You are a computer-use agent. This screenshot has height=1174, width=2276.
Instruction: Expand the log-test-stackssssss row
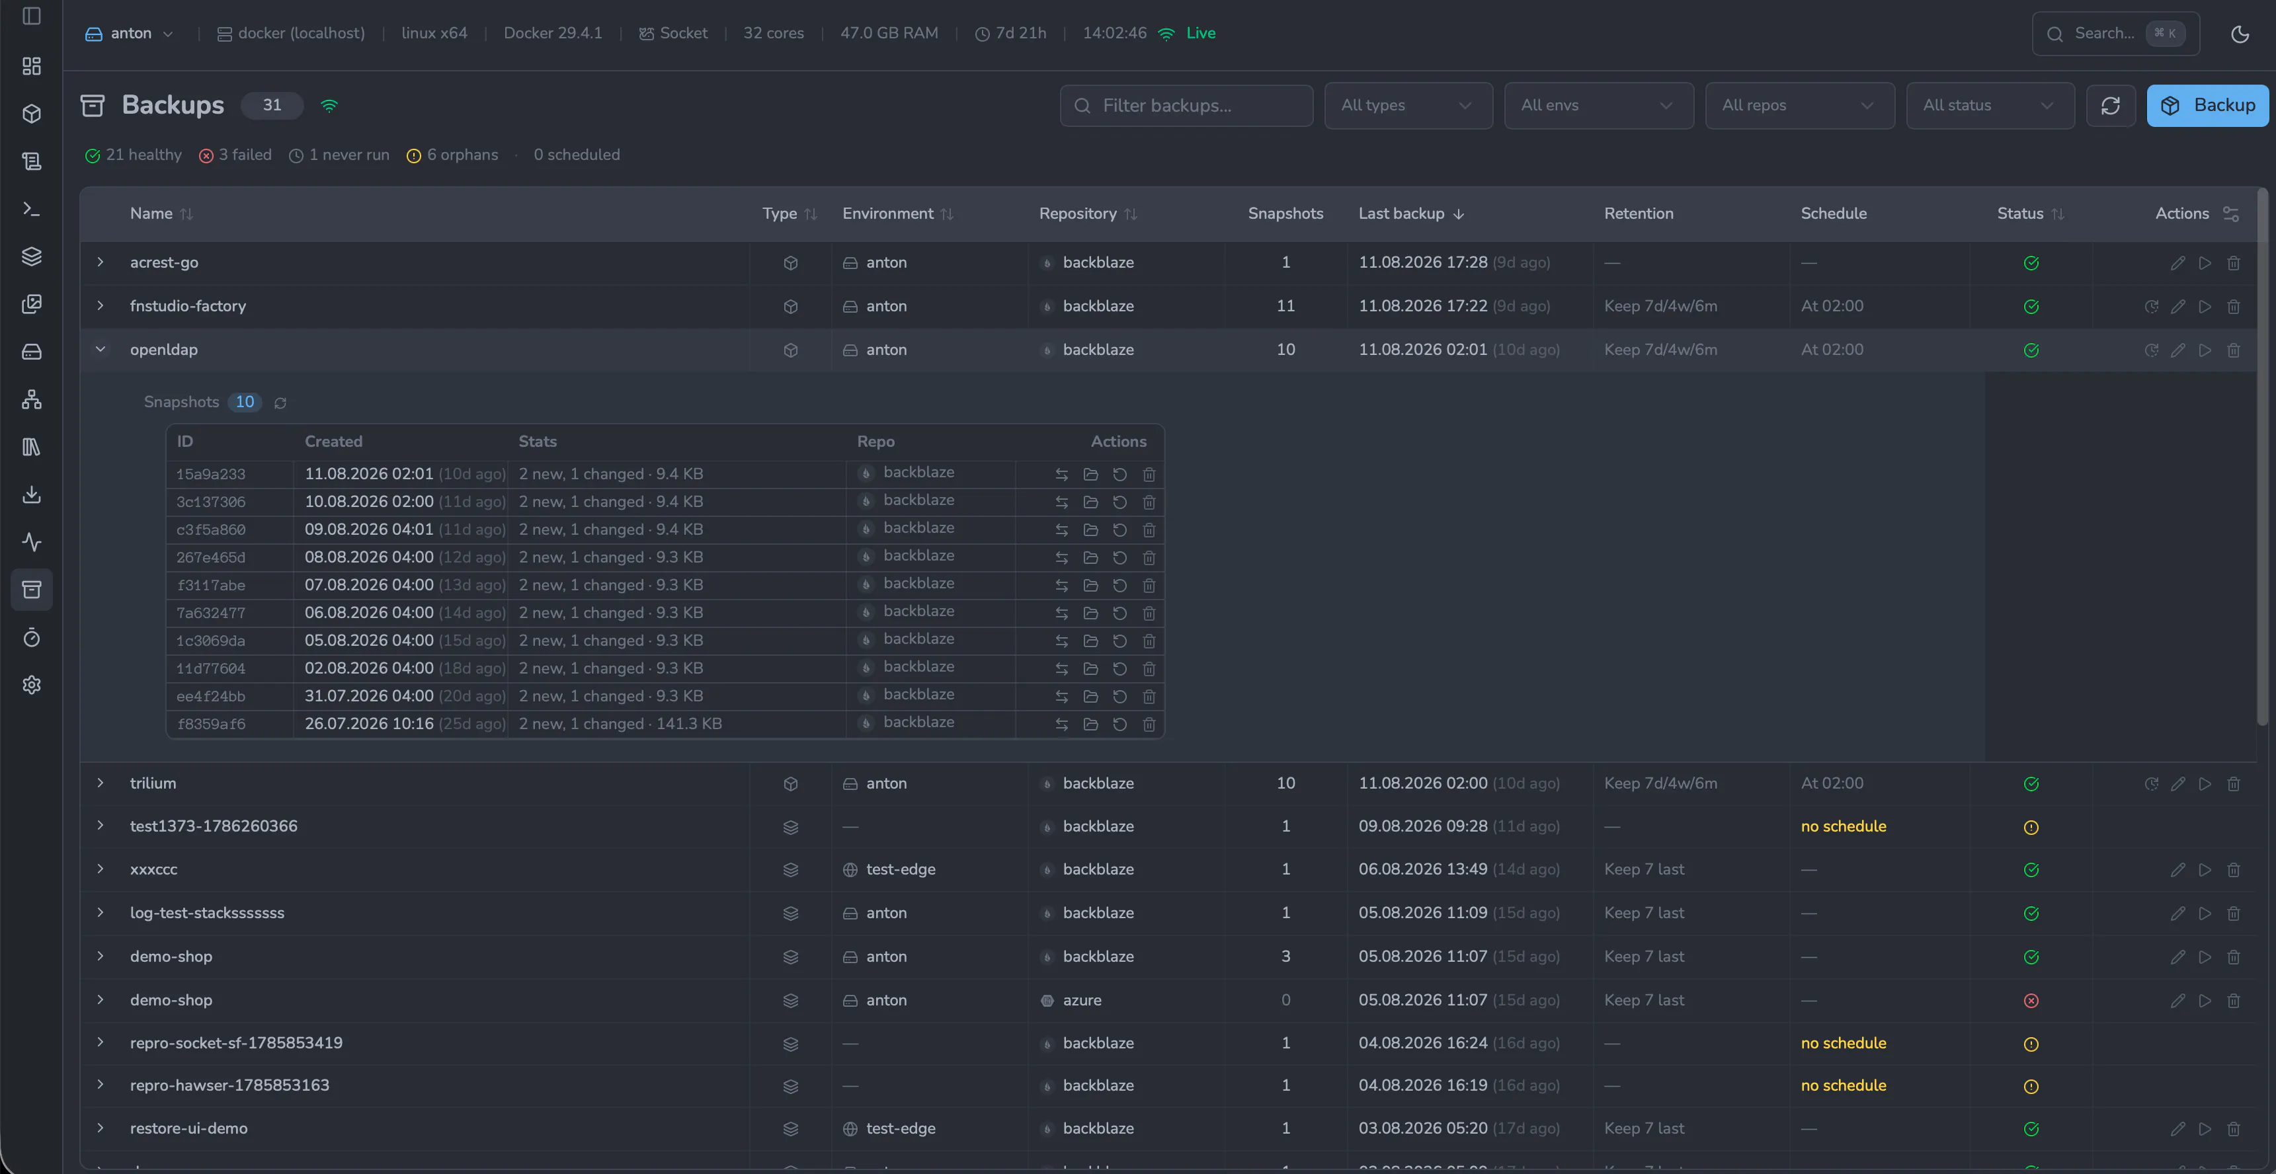coord(101,912)
